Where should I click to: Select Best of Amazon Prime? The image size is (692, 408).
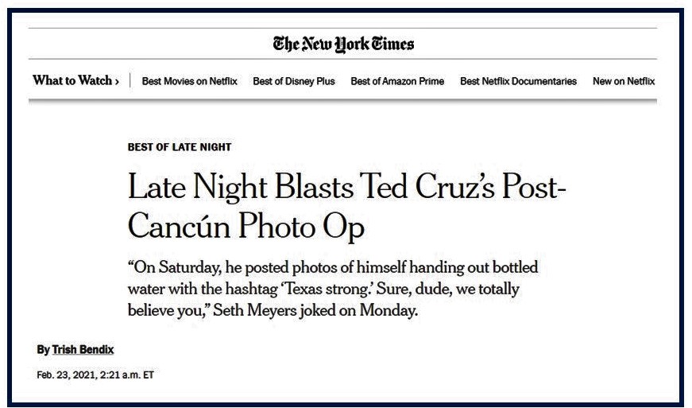(397, 81)
